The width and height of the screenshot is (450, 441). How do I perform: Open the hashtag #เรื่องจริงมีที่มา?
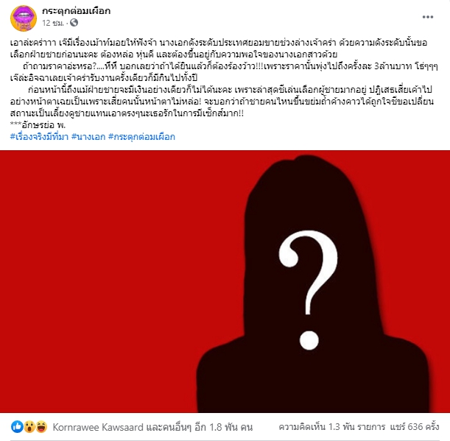[39, 137]
